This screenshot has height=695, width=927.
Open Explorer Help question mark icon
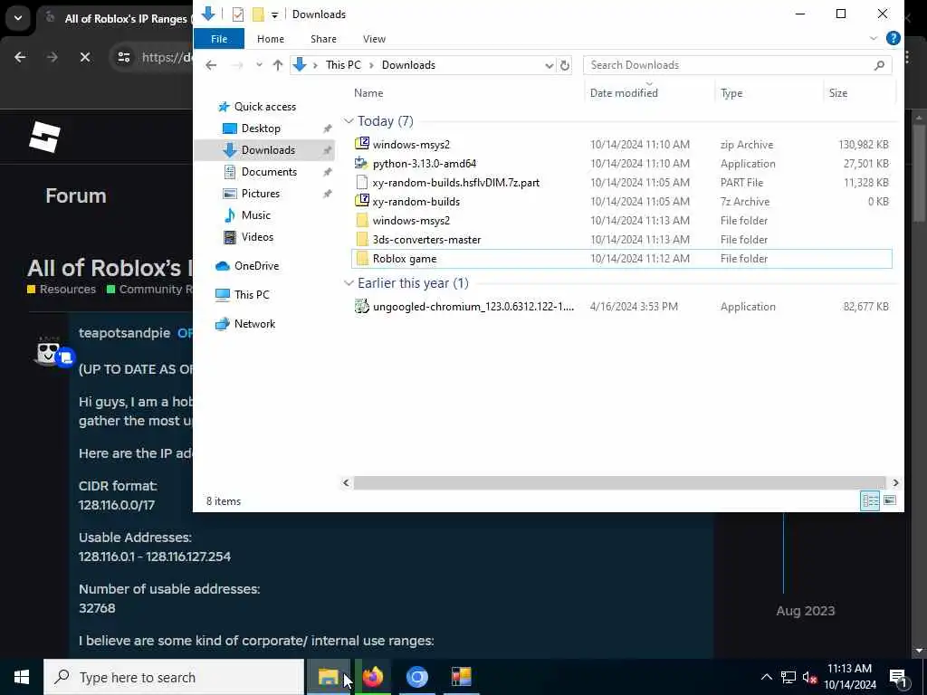pyautogui.click(x=893, y=38)
